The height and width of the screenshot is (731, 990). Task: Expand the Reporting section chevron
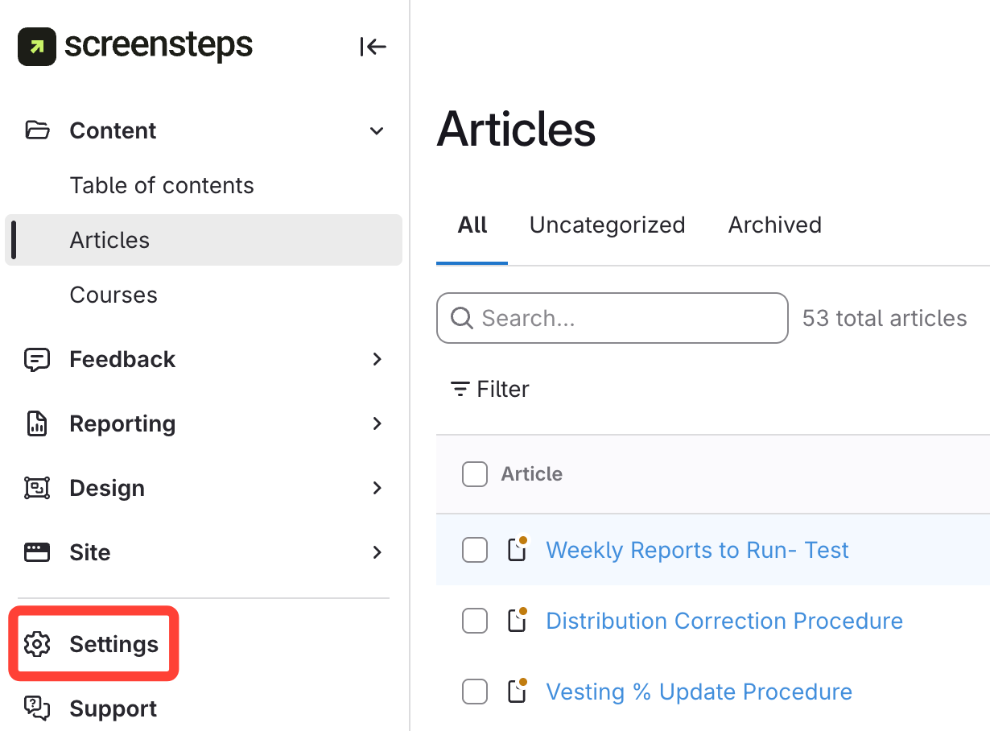coord(377,423)
